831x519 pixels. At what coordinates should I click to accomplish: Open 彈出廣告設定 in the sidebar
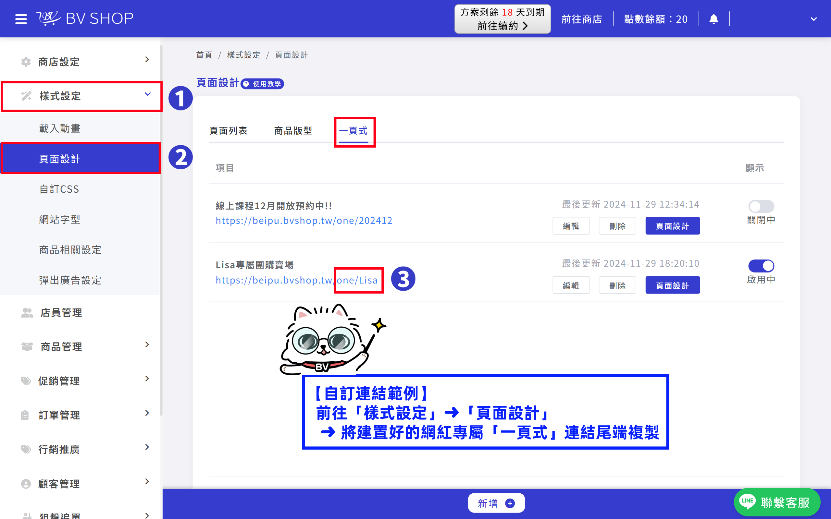(x=70, y=280)
